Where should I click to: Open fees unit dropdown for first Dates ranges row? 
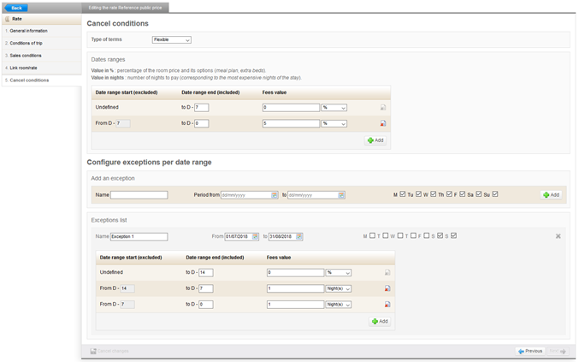(334, 108)
